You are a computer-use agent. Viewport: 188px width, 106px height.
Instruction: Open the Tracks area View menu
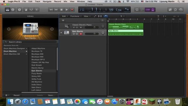(x=87, y=16)
